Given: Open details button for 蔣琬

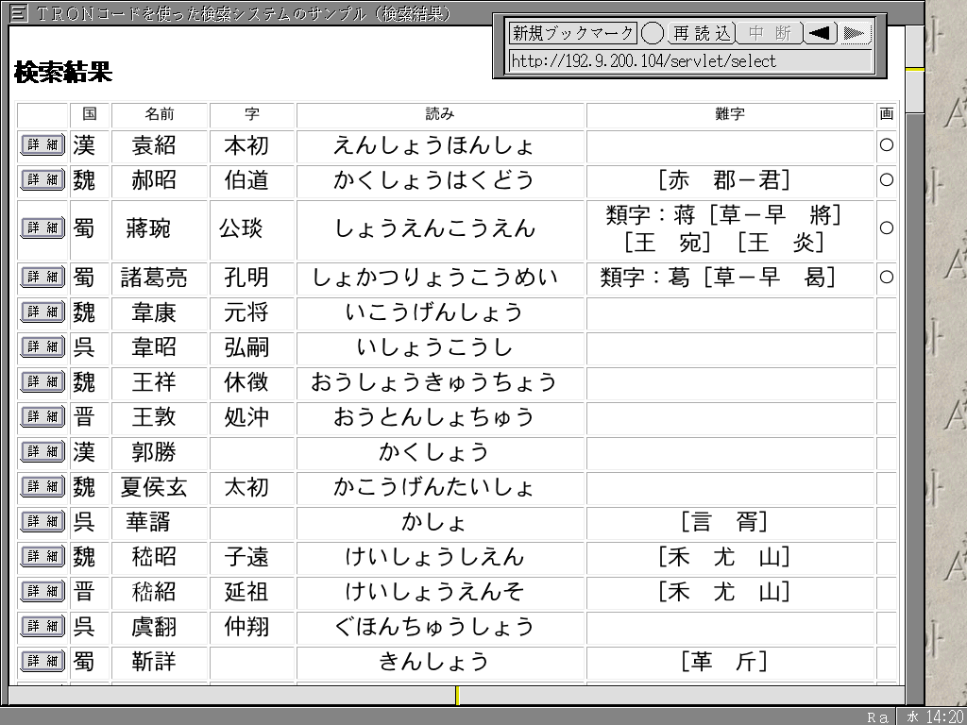Looking at the screenshot, I should click(42, 228).
